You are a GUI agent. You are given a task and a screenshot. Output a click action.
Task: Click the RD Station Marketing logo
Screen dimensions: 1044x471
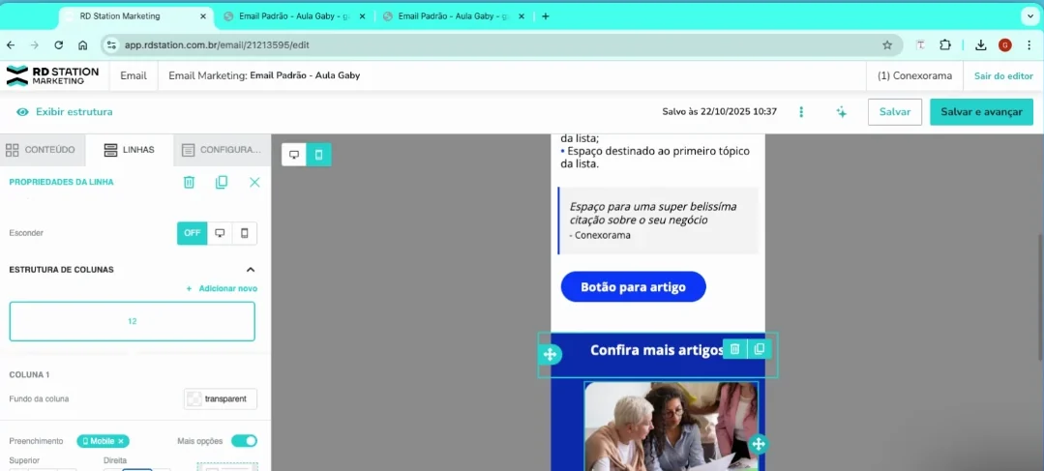(52, 75)
